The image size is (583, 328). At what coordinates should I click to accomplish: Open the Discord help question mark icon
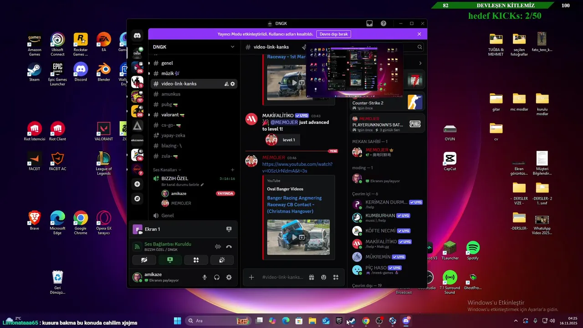click(x=384, y=23)
